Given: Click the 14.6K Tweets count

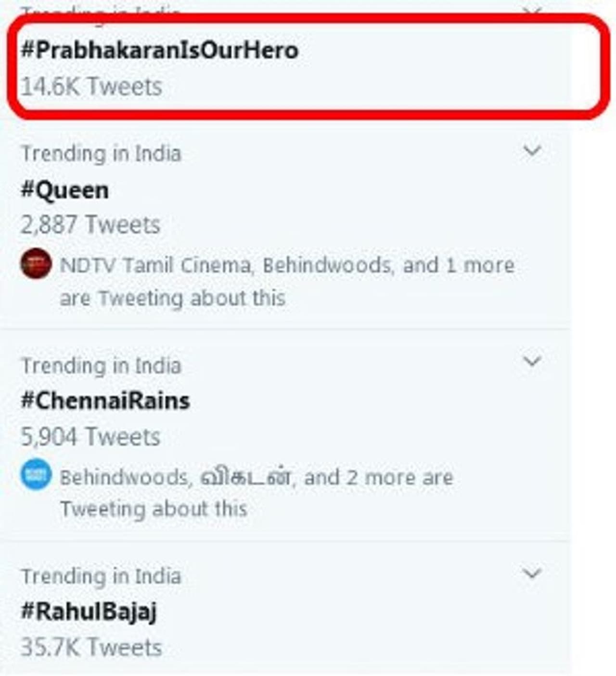Looking at the screenshot, I should click(x=91, y=87).
